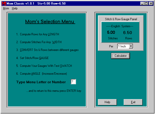Open the Help menu
Image resolution: width=155 pixels, height=114 pixels.
(15, 8)
